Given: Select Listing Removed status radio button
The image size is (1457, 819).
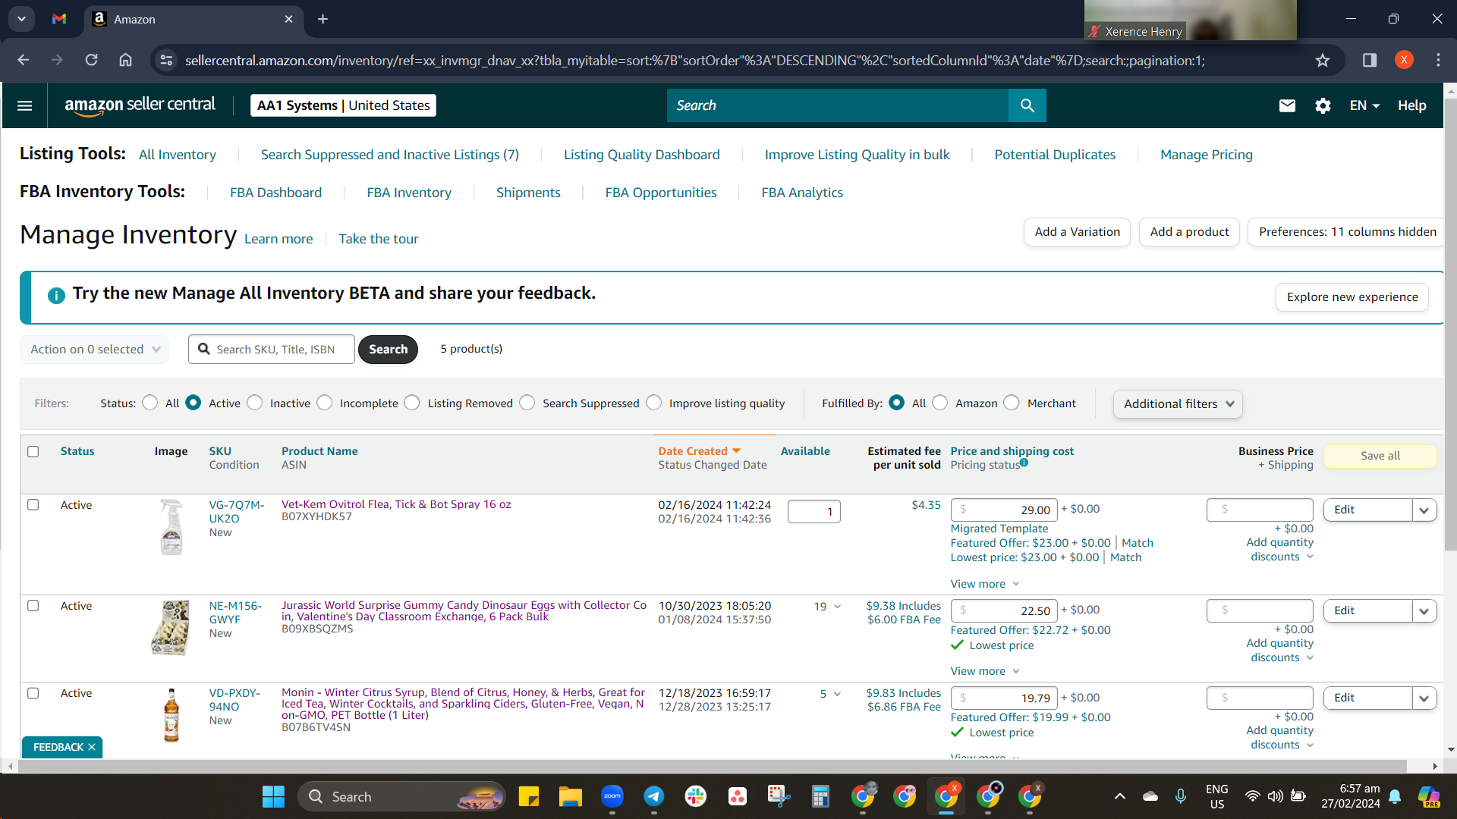Looking at the screenshot, I should [x=412, y=403].
